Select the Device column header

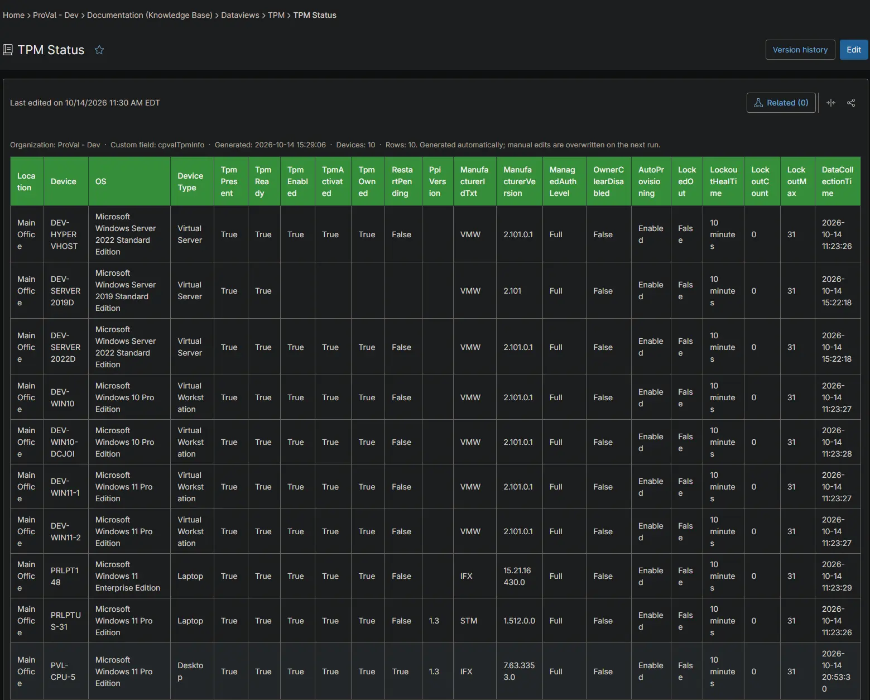66,181
